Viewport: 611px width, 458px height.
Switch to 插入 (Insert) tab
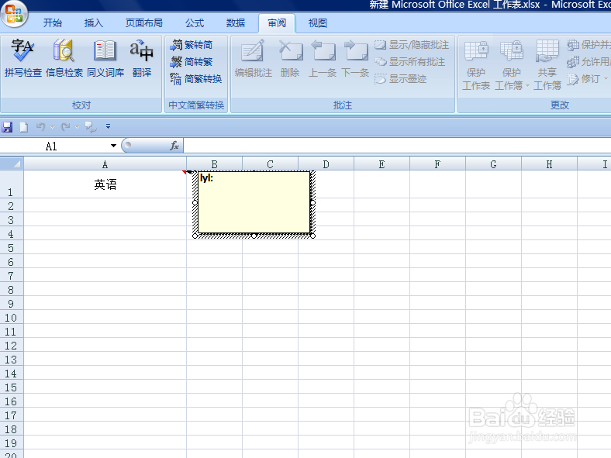tap(94, 23)
